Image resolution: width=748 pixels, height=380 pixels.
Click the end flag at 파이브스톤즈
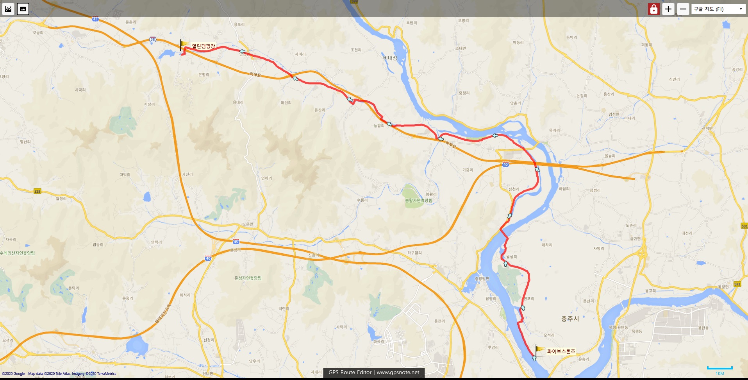coord(539,350)
